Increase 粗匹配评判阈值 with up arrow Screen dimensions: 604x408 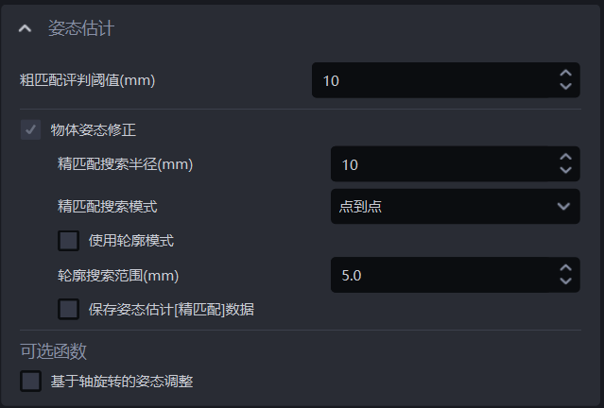coord(565,74)
